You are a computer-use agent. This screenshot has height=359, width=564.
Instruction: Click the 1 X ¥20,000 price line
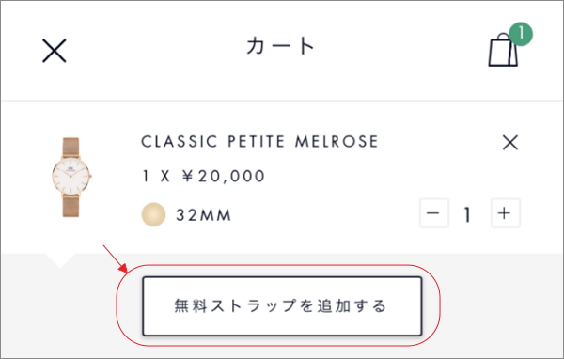(x=204, y=177)
